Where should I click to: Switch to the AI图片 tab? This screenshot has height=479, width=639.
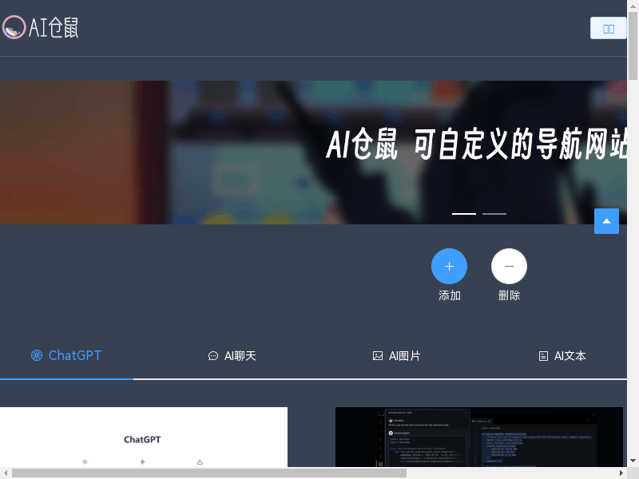tap(396, 356)
